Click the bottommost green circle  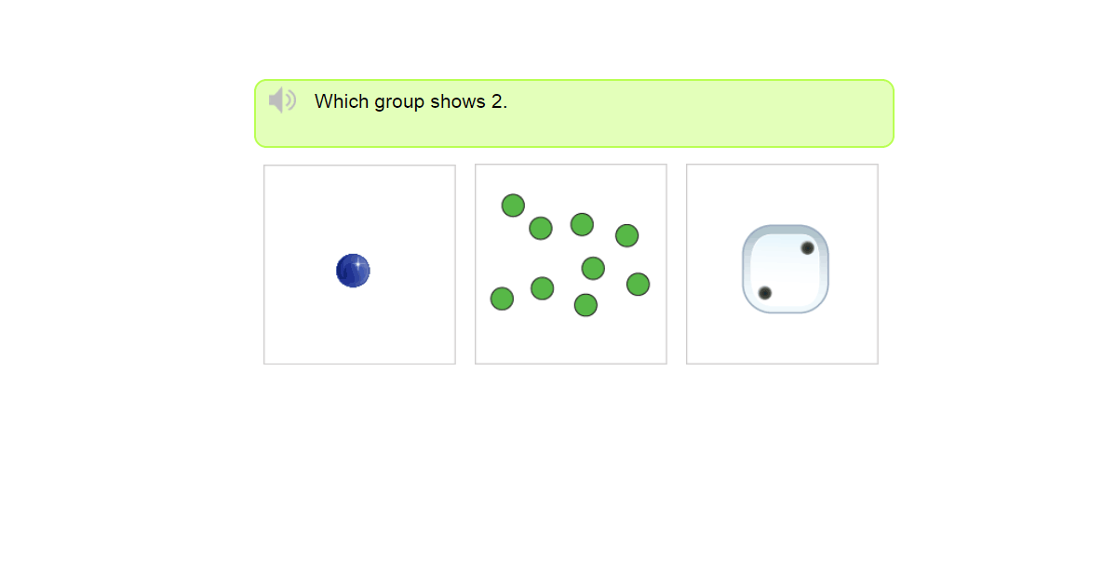pos(585,305)
